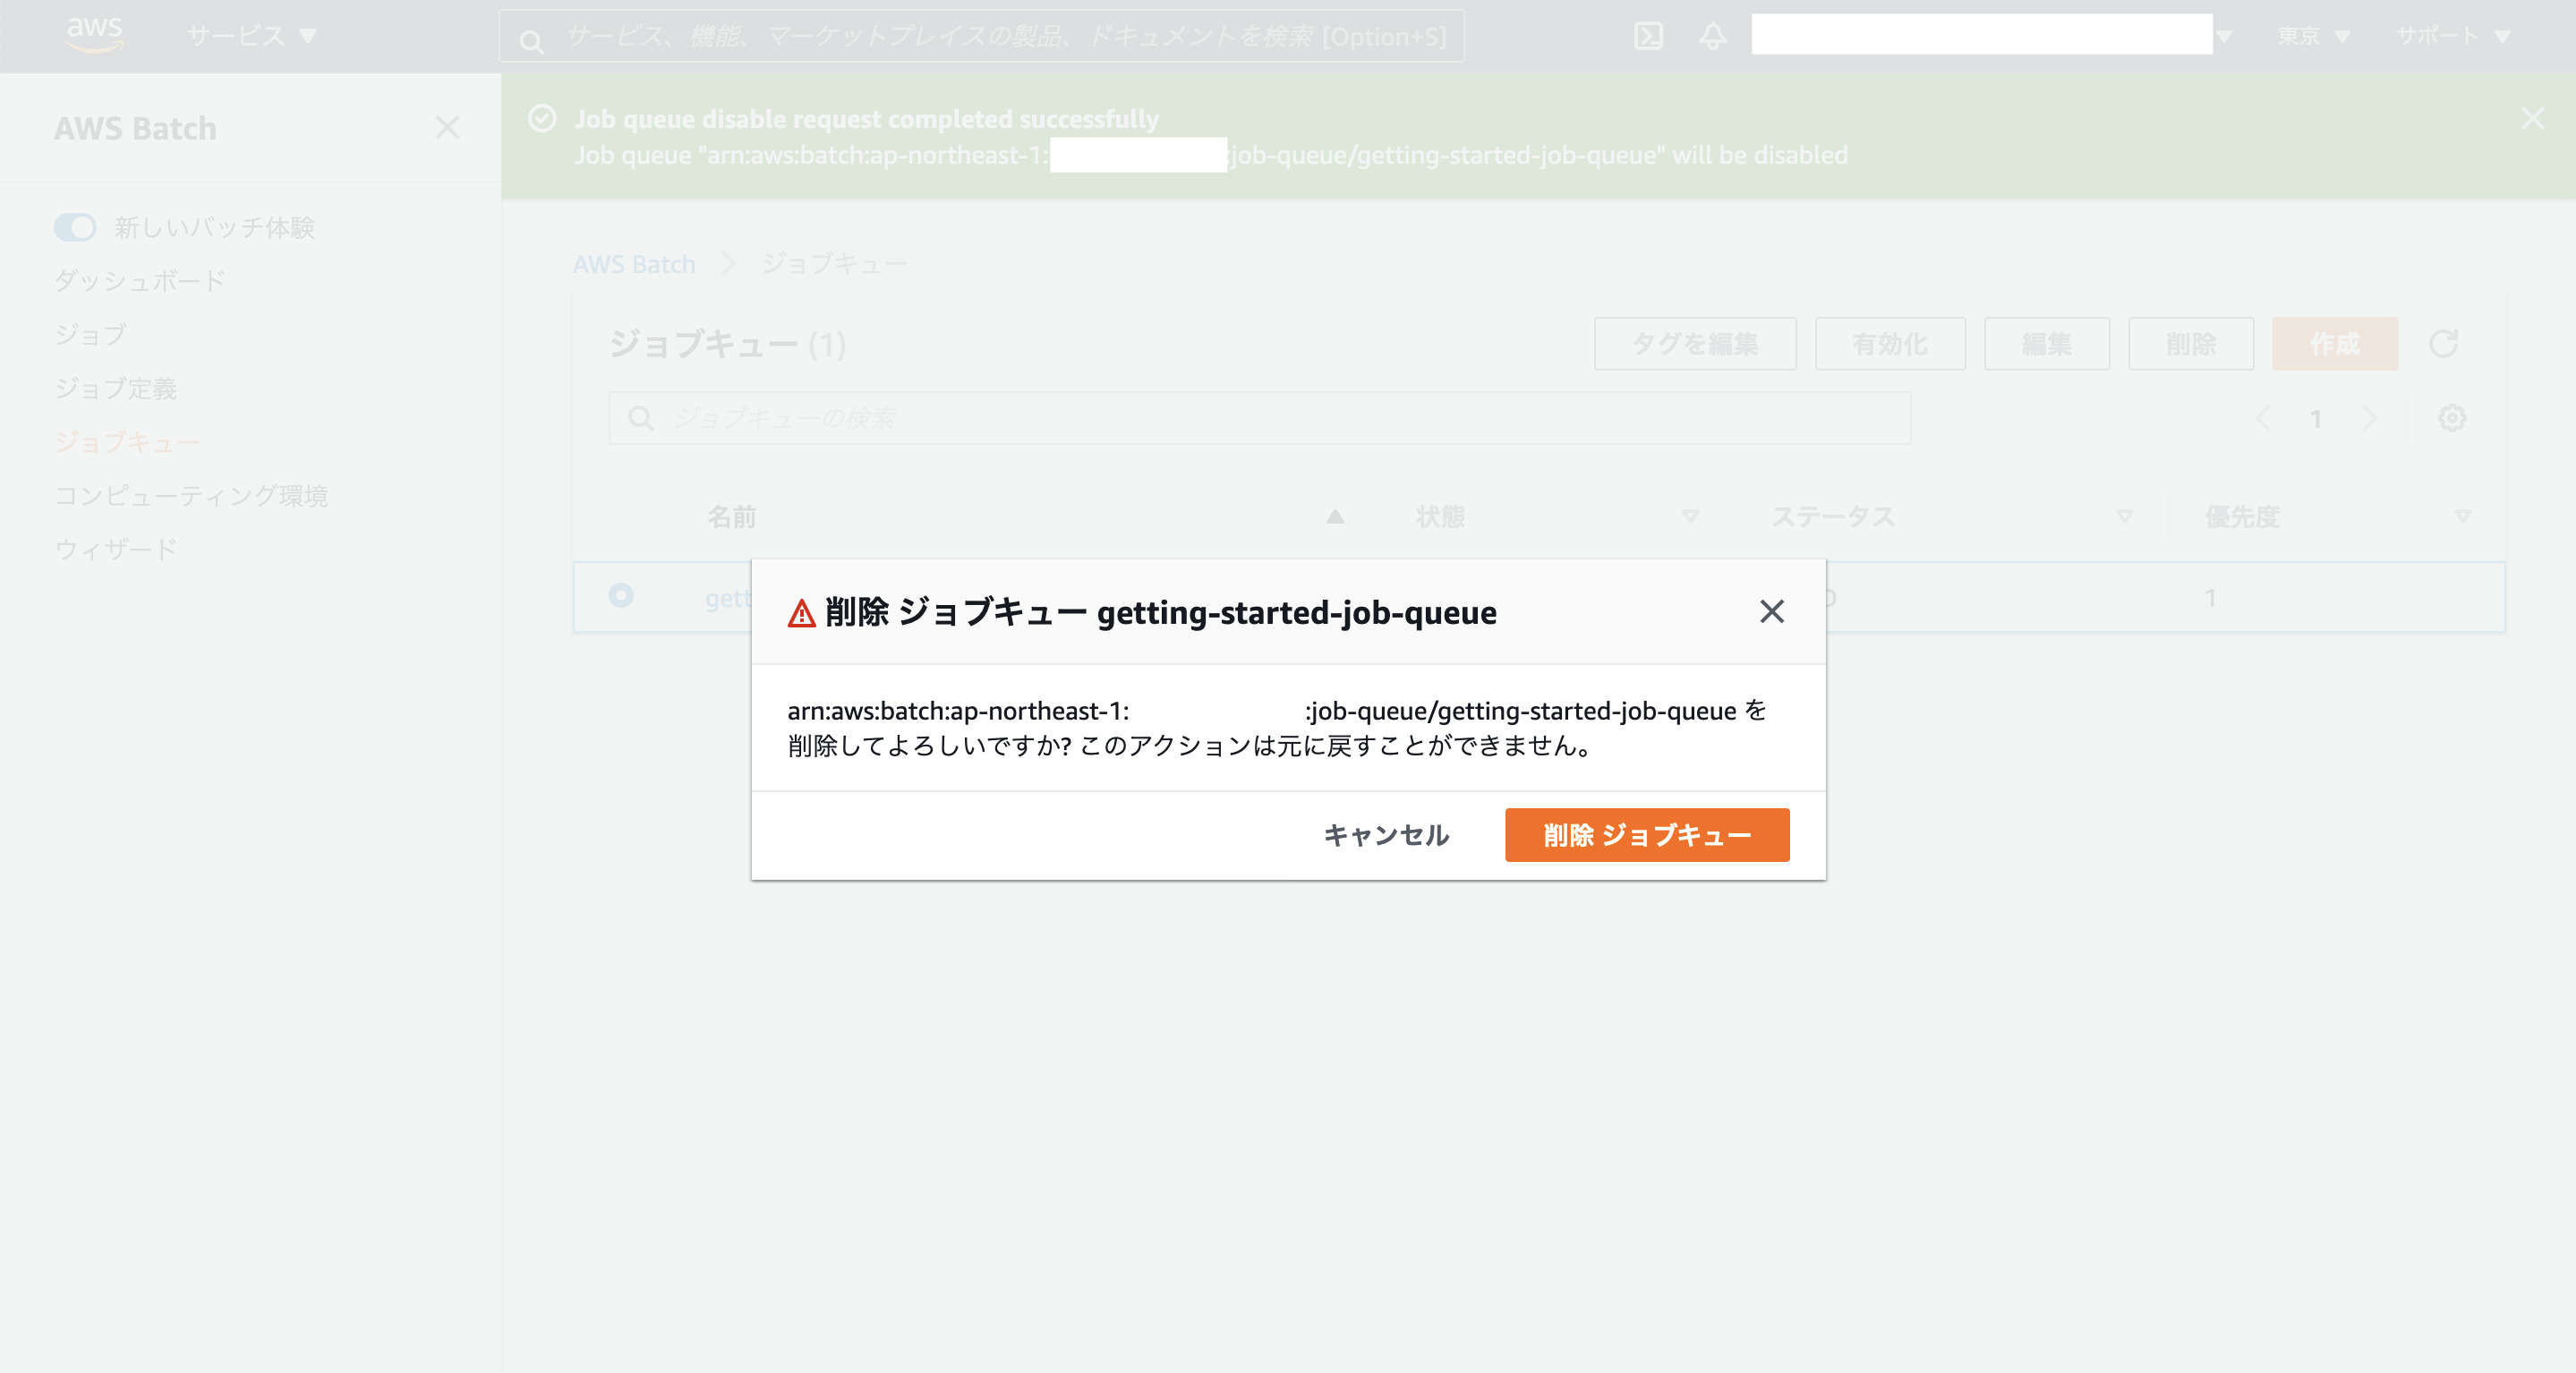2576x1373 pixels.
Task: Refresh the job queue list
Action: click(x=2443, y=344)
